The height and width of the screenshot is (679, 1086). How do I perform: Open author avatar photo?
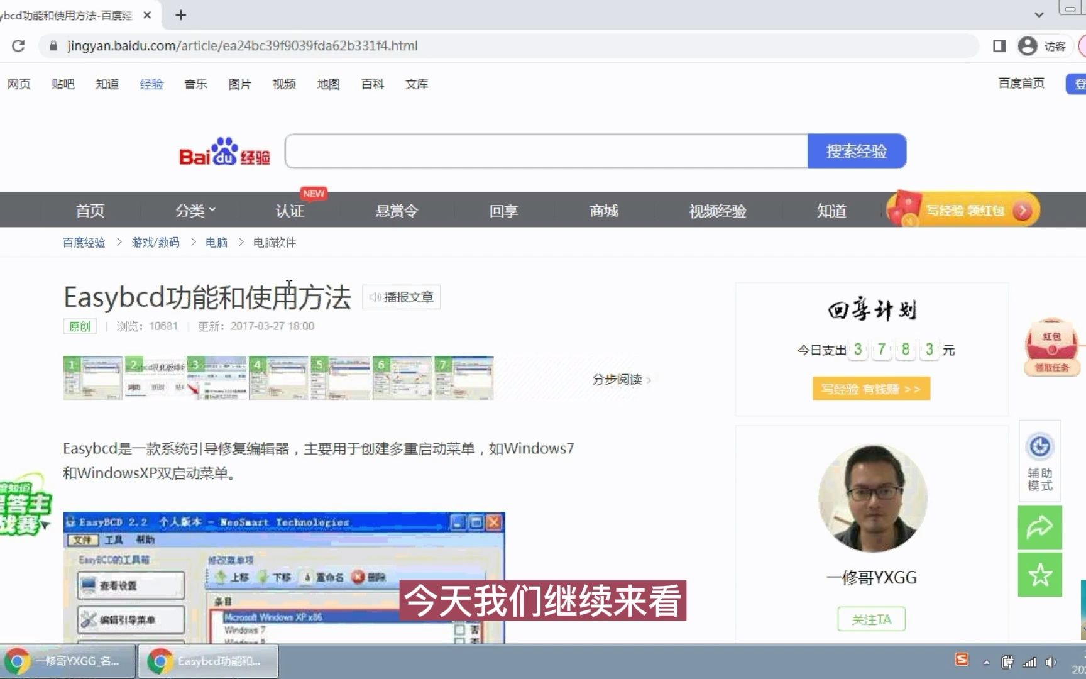[872, 499]
